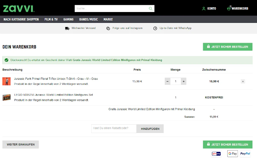
Task: Click the Warenkorb text label
Action: [240, 8]
